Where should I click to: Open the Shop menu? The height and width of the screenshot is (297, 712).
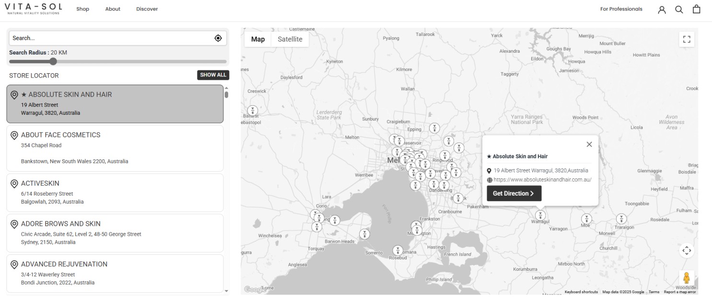coord(82,9)
